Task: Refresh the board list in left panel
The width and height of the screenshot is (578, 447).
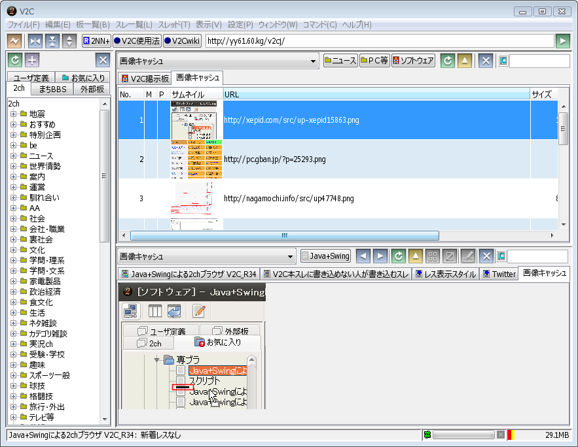Action: [x=14, y=61]
